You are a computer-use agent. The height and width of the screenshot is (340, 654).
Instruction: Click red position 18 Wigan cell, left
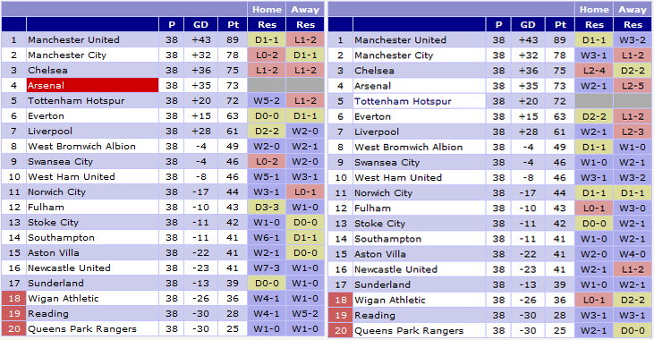(x=13, y=298)
